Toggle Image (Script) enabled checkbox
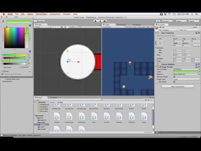Image resolution: width=201 pixels, height=151 pixels. coord(160,67)
